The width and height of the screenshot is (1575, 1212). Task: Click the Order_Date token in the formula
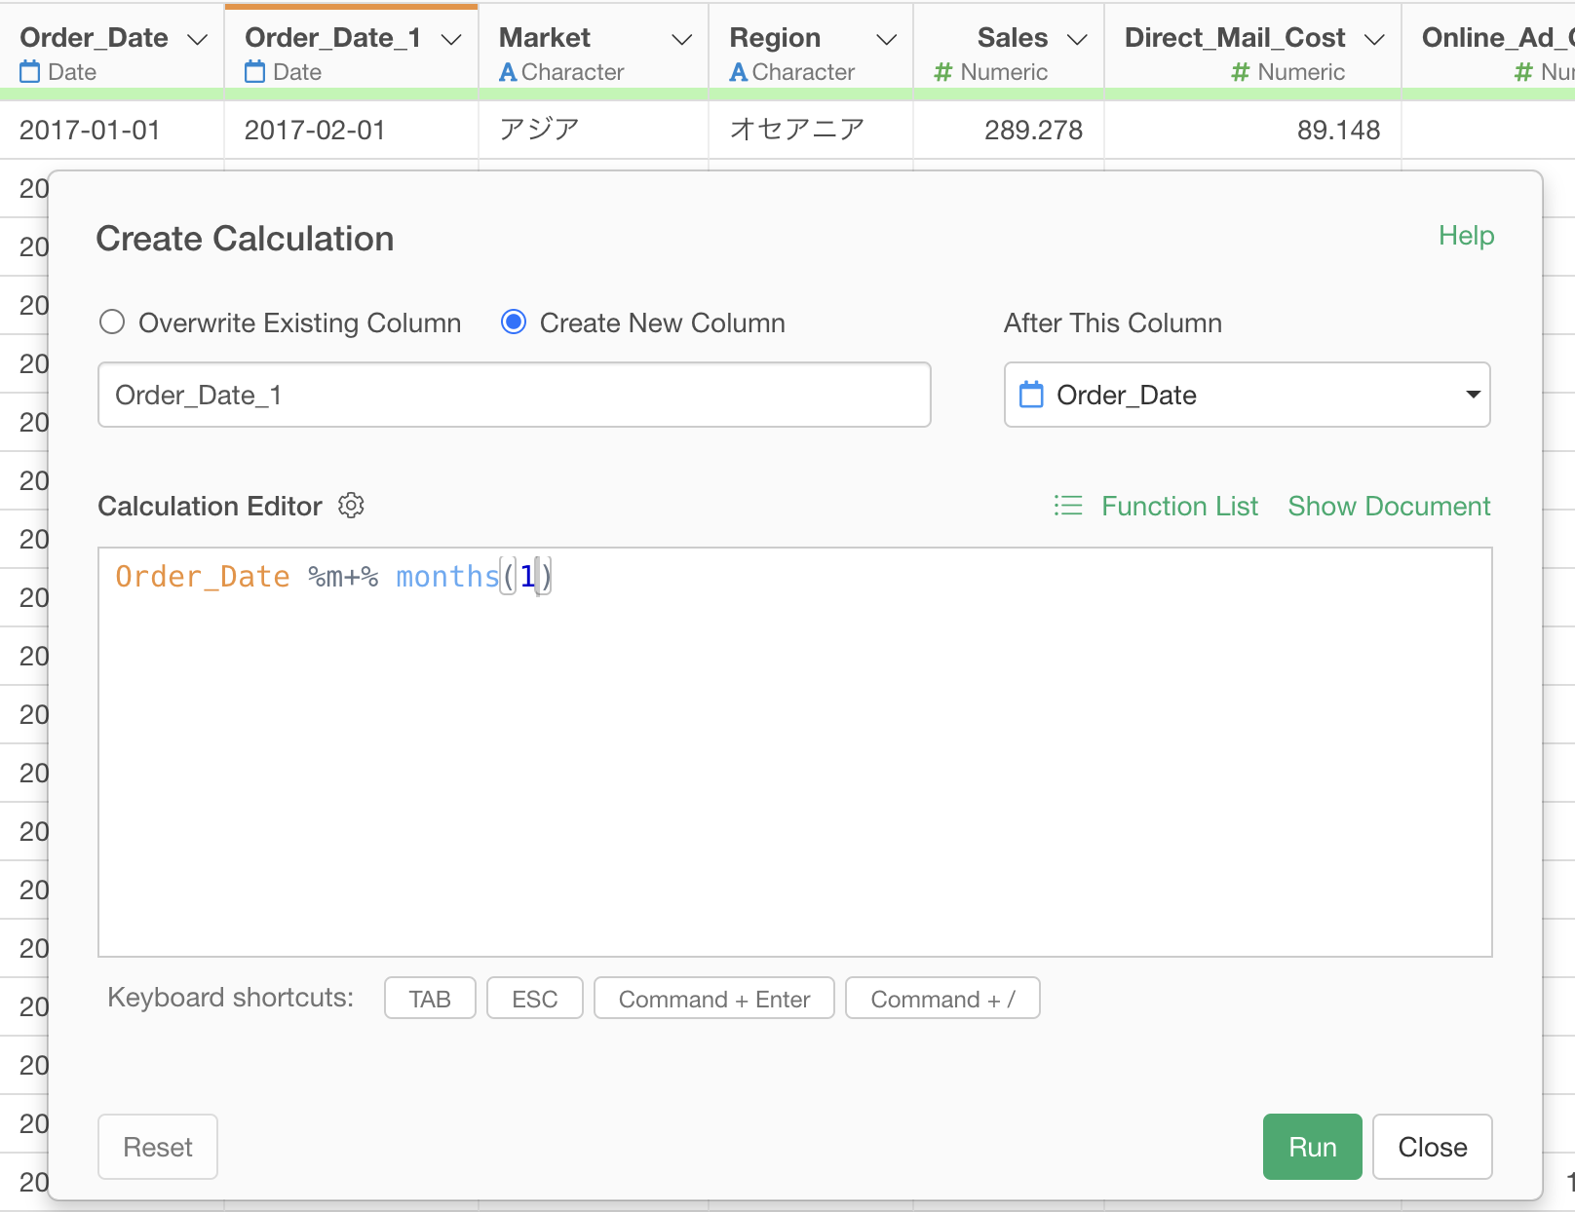[203, 577]
